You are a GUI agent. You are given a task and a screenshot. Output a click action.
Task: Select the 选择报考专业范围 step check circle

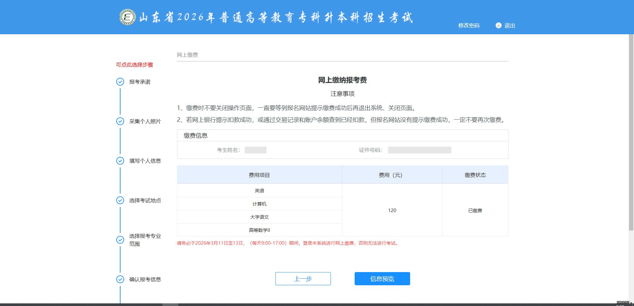click(x=120, y=240)
